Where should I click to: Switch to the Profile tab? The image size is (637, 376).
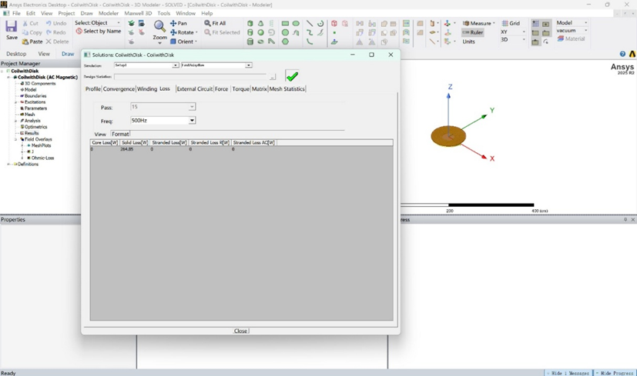point(93,89)
